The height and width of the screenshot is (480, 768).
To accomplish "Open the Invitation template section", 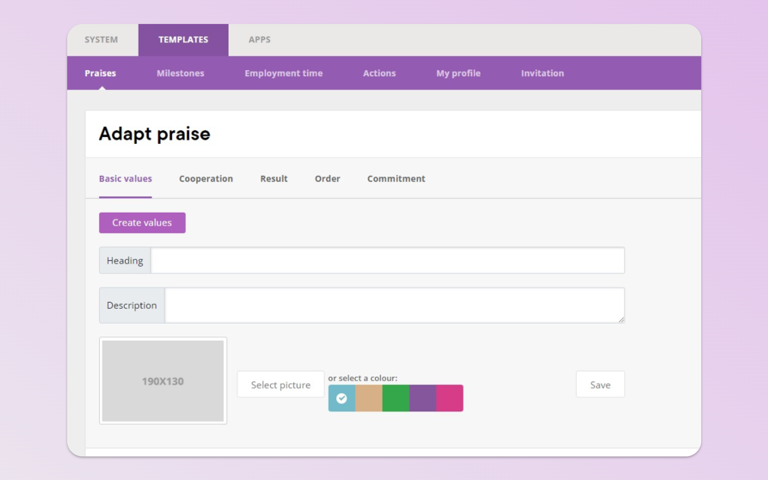I will pos(542,73).
